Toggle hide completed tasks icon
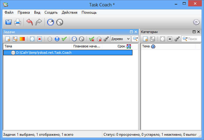The height and width of the screenshot is (140, 204). [x=92, y=39]
